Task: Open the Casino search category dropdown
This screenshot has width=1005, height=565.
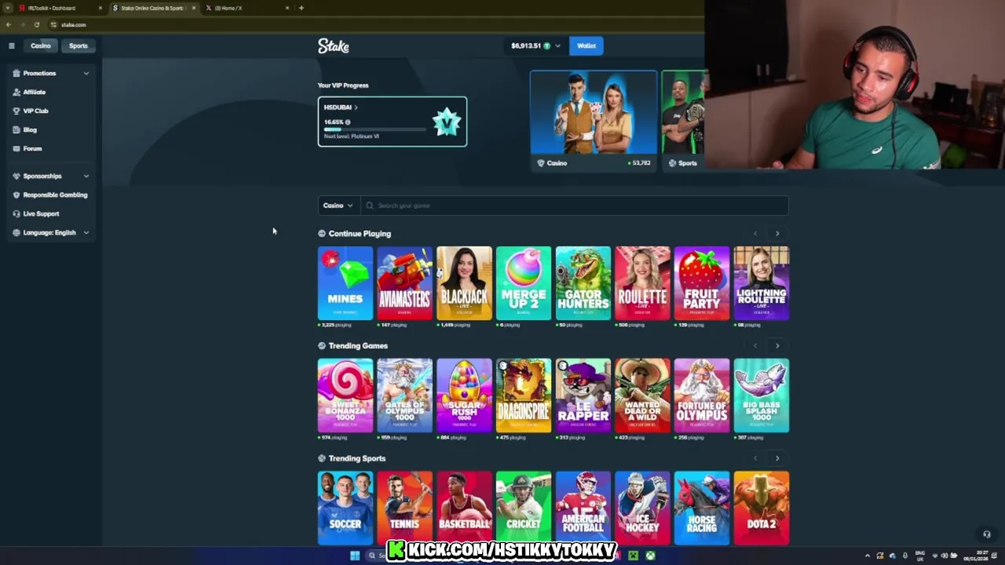Action: click(x=338, y=206)
